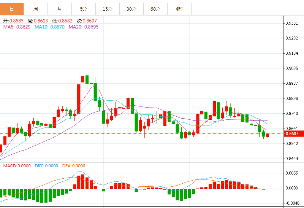Click the 0.8444 price axis label
Image resolution: width=304 pixels, height=208 pixels.
(292, 159)
